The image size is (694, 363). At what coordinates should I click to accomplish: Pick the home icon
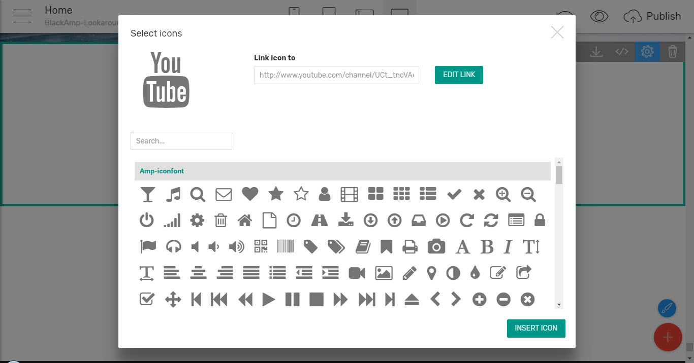tap(245, 221)
